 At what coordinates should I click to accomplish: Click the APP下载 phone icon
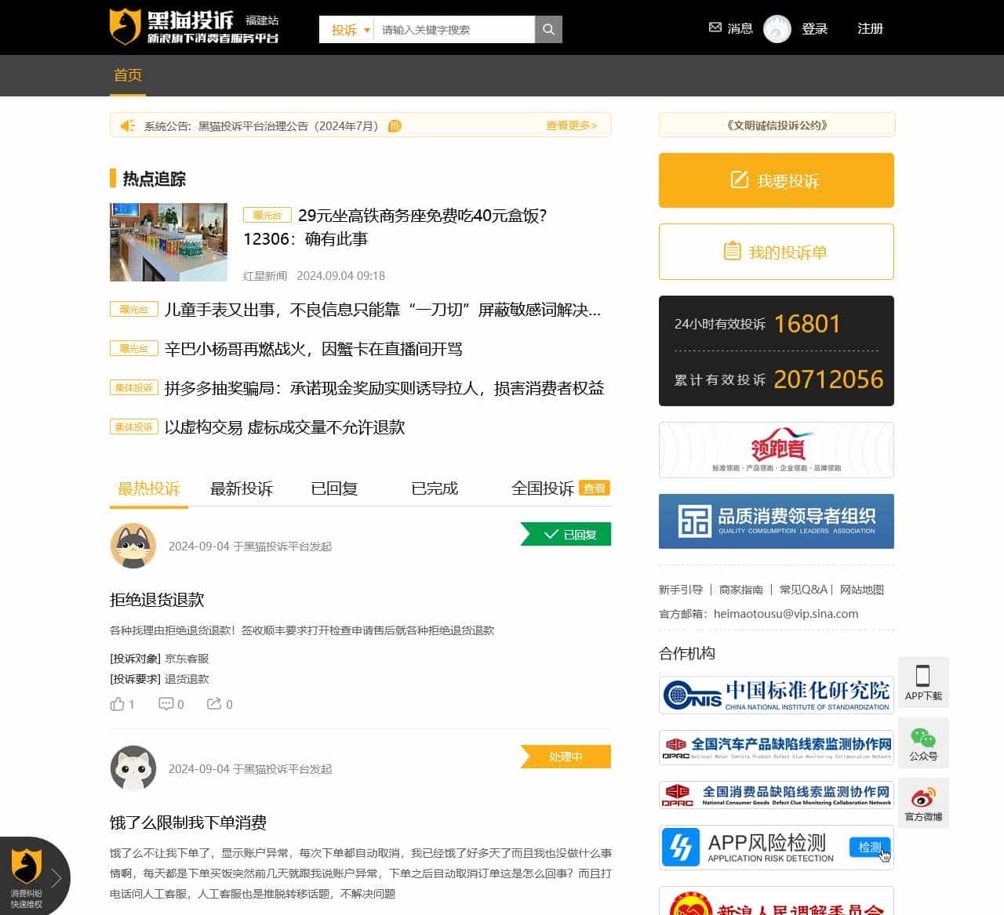(x=923, y=675)
